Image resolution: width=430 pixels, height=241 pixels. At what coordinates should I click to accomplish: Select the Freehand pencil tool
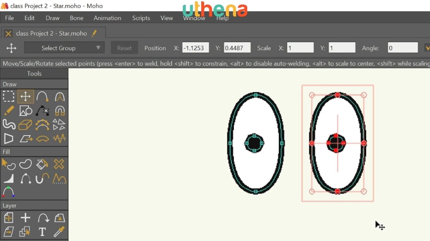pos(8,111)
